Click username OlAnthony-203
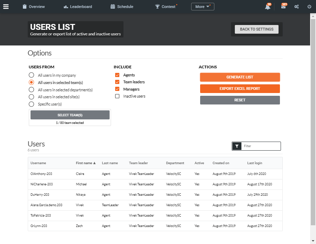316x244 pixels. 41,174
